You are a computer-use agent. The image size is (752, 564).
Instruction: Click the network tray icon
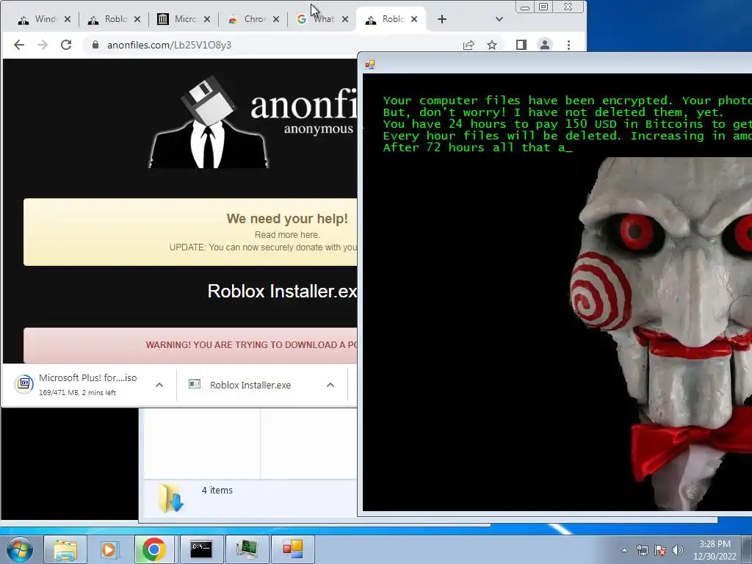[x=642, y=550]
